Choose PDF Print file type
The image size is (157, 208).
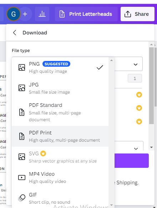pyautogui.click(x=60, y=136)
